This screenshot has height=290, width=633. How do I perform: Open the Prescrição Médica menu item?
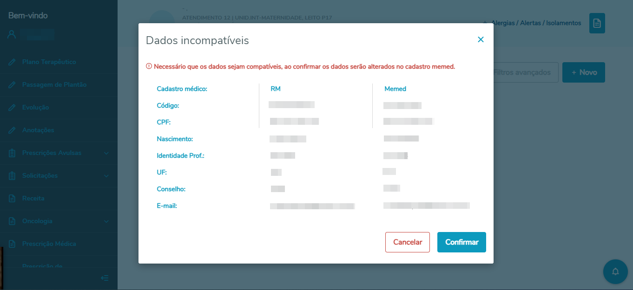click(49, 244)
